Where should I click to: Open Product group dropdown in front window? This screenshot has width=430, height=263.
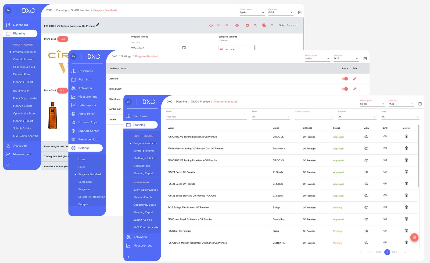pyautogui.click(x=372, y=104)
